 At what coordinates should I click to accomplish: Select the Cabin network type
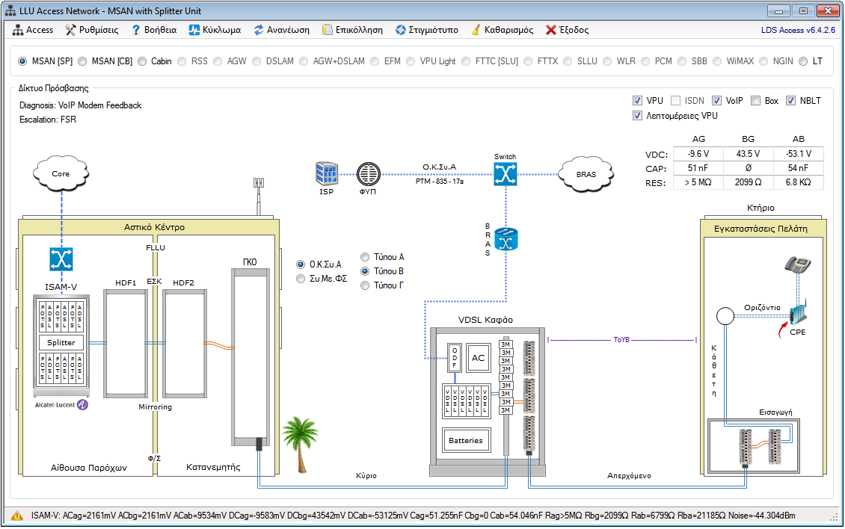[142, 61]
